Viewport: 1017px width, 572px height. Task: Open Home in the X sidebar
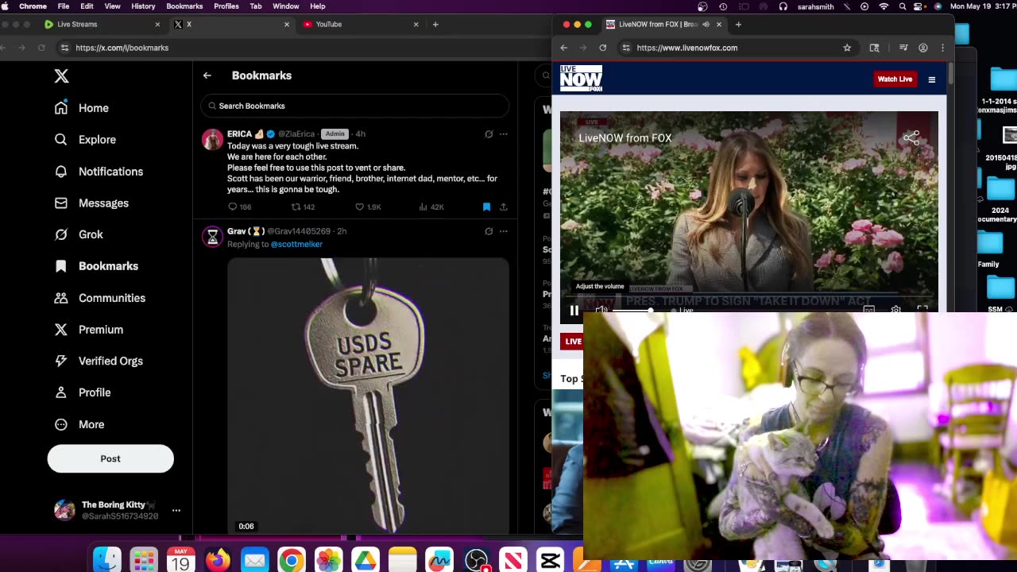click(x=82, y=108)
